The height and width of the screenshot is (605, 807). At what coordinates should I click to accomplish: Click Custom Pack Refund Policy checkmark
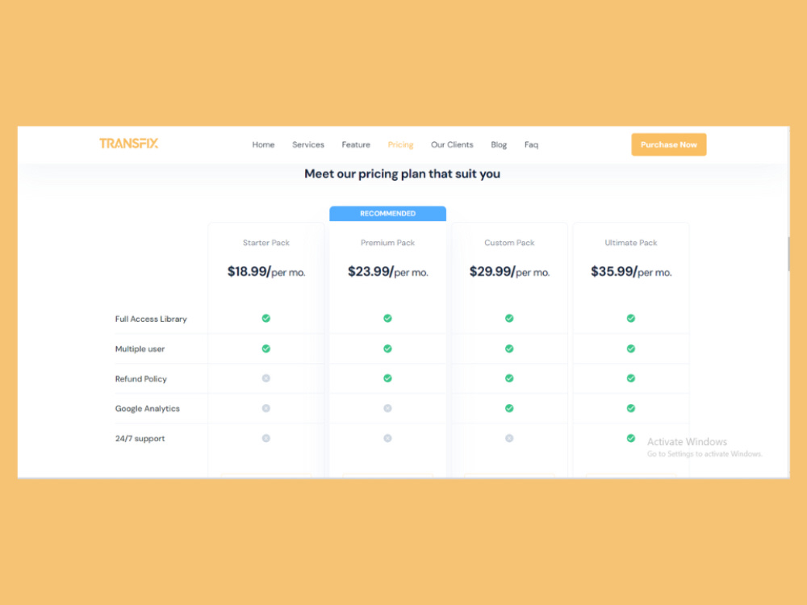pos(509,378)
